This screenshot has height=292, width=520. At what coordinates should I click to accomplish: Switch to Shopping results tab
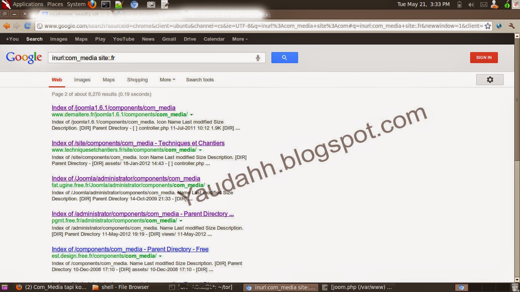pyautogui.click(x=137, y=79)
